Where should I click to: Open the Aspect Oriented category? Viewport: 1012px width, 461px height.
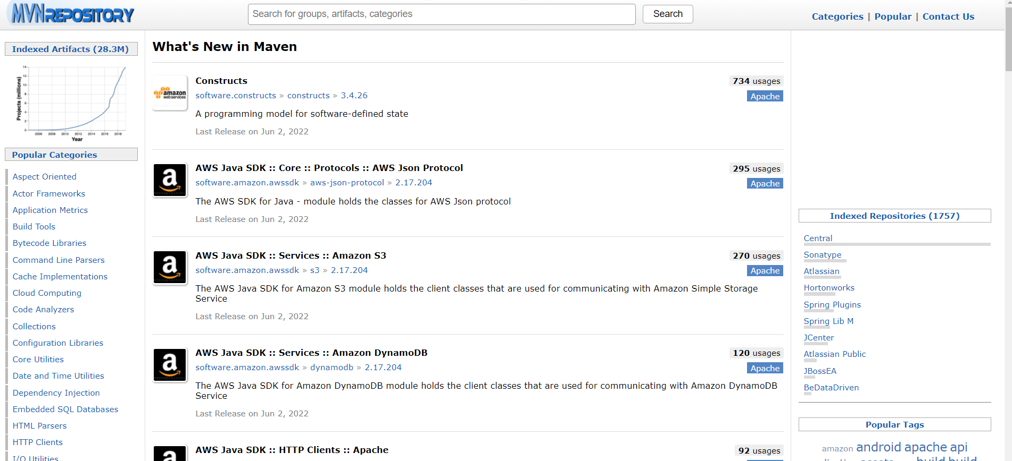(x=44, y=177)
